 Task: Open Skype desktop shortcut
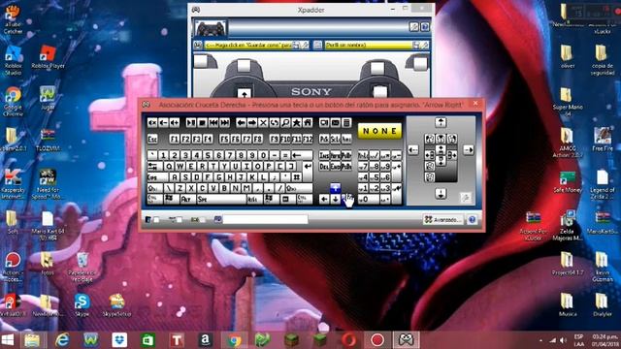82,304
